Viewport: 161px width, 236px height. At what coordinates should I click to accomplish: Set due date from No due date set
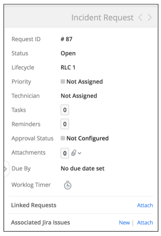coord(83,168)
